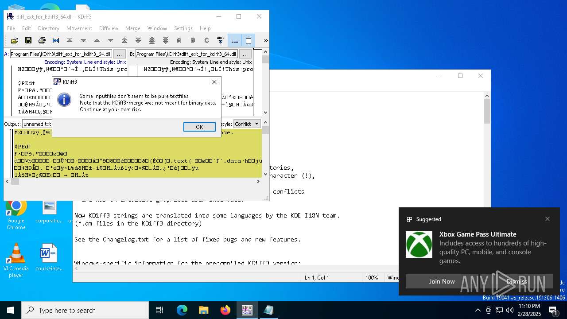Close the Suggested notification with X

(548, 219)
